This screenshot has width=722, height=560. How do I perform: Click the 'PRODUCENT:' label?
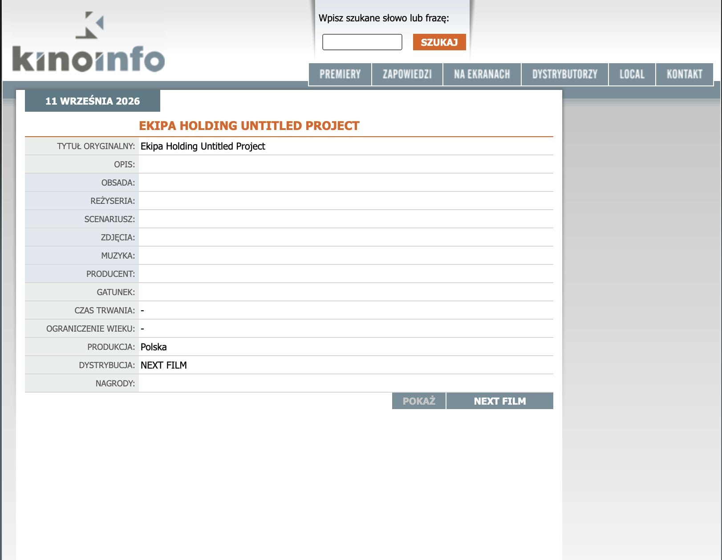[110, 274]
